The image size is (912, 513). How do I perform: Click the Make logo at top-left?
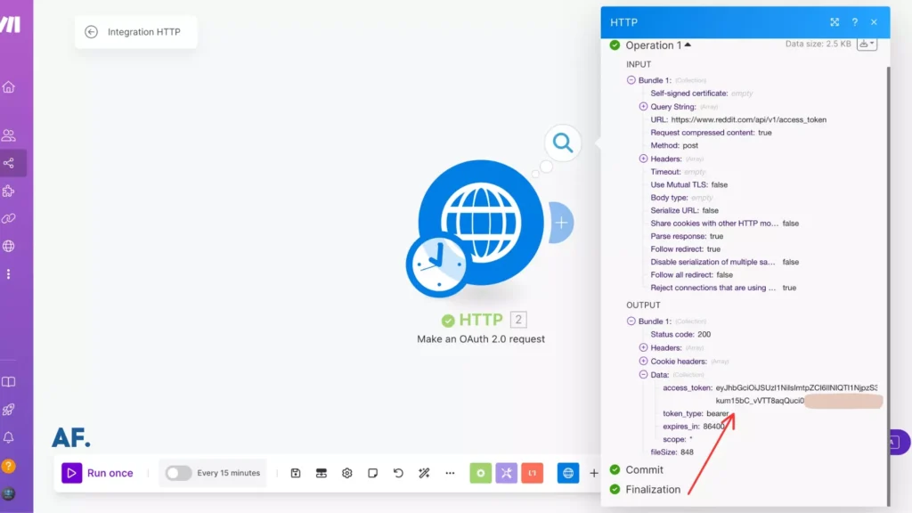[11, 24]
